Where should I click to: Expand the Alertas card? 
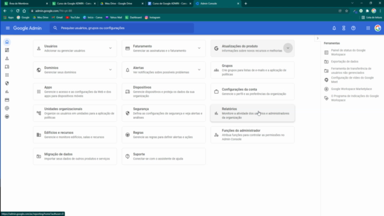pyautogui.click(x=199, y=70)
